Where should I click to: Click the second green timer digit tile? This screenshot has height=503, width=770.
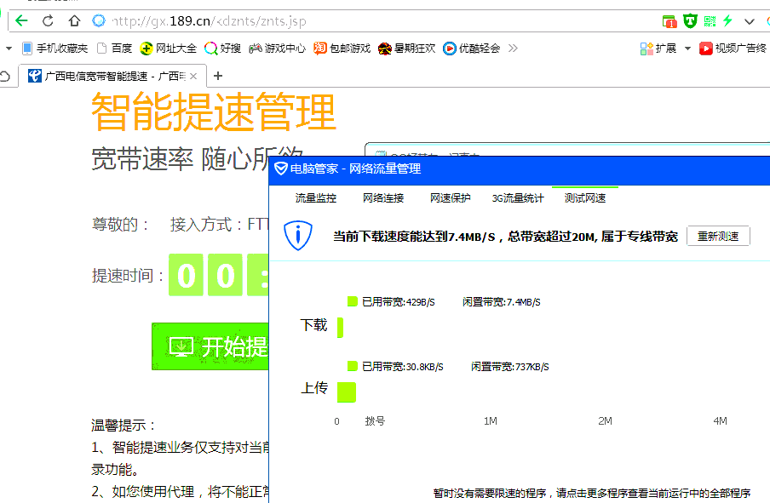coord(225,275)
